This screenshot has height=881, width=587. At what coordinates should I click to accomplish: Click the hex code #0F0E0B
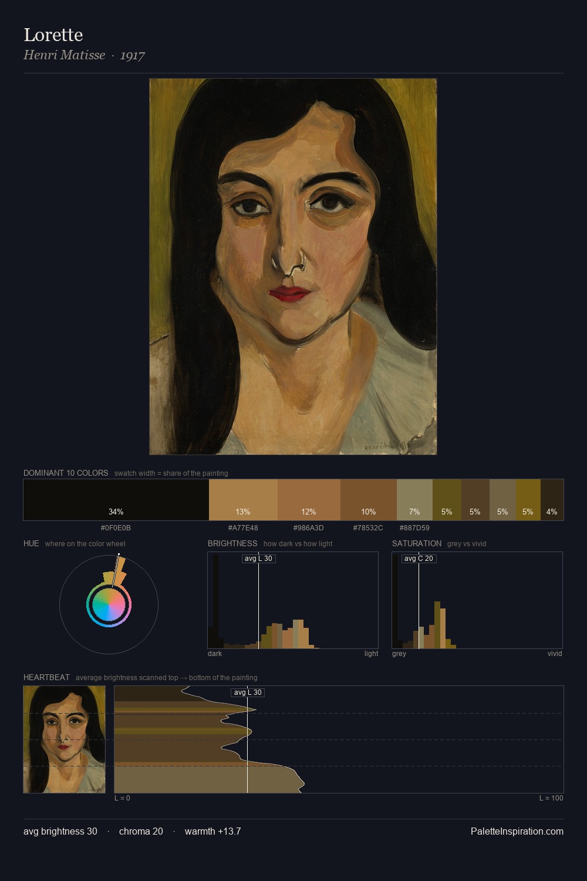116,528
